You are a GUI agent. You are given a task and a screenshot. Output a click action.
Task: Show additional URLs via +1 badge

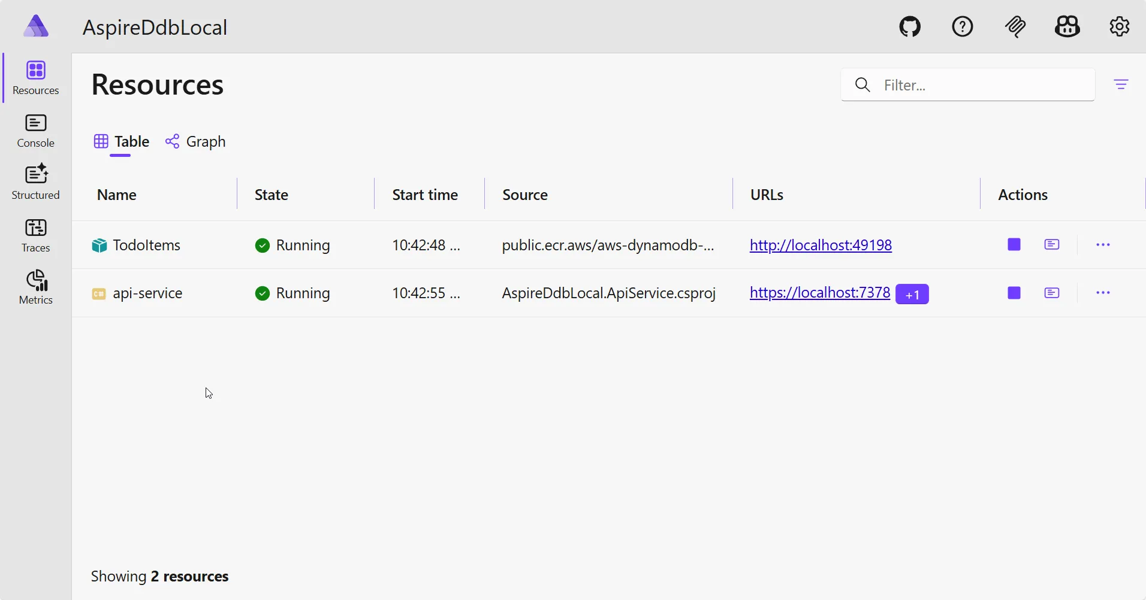click(912, 294)
